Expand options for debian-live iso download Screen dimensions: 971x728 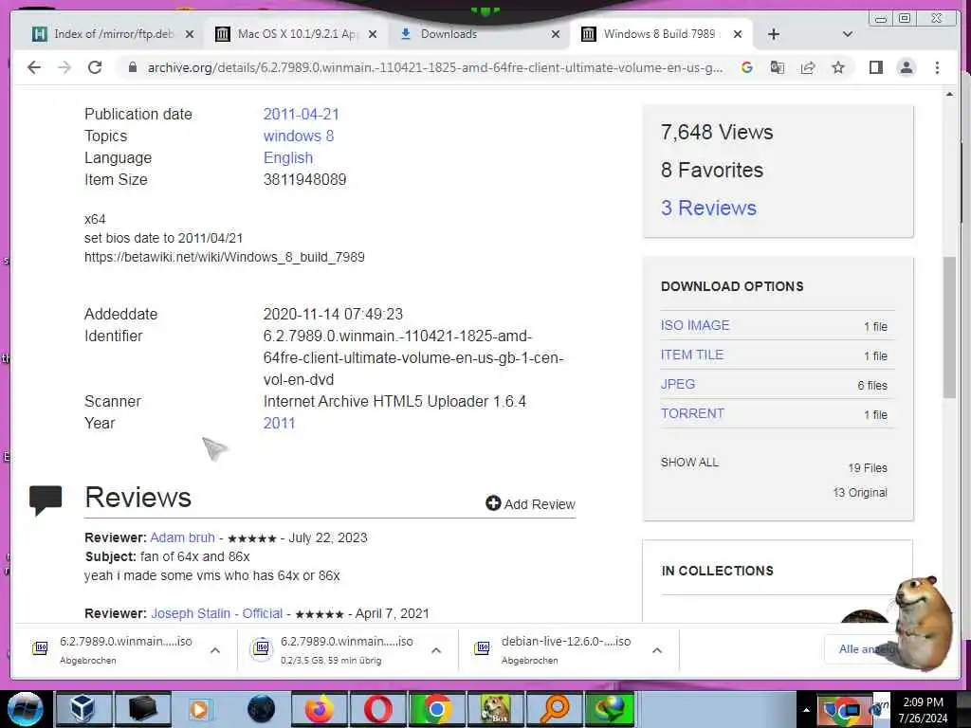(x=657, y=650)
